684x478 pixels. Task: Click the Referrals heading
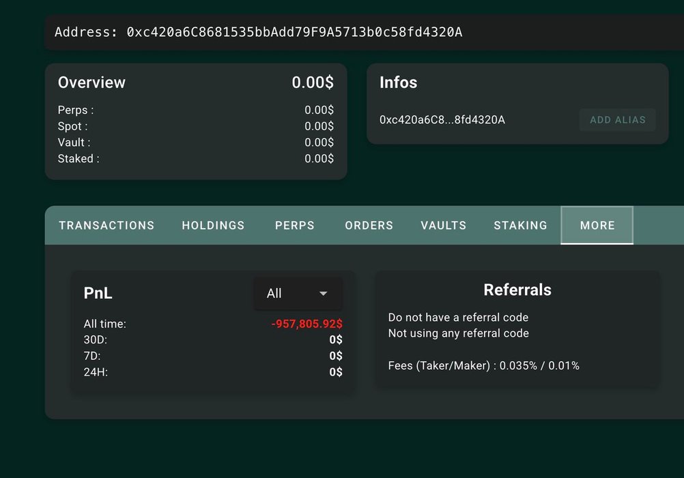coord(517,290)
